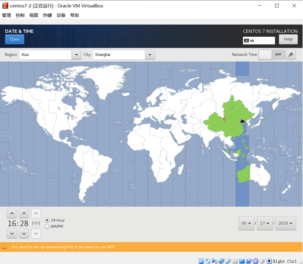The image size is (303, 264).
Task: Click the network adapters status icon
Action: click(x=222, y=261)
